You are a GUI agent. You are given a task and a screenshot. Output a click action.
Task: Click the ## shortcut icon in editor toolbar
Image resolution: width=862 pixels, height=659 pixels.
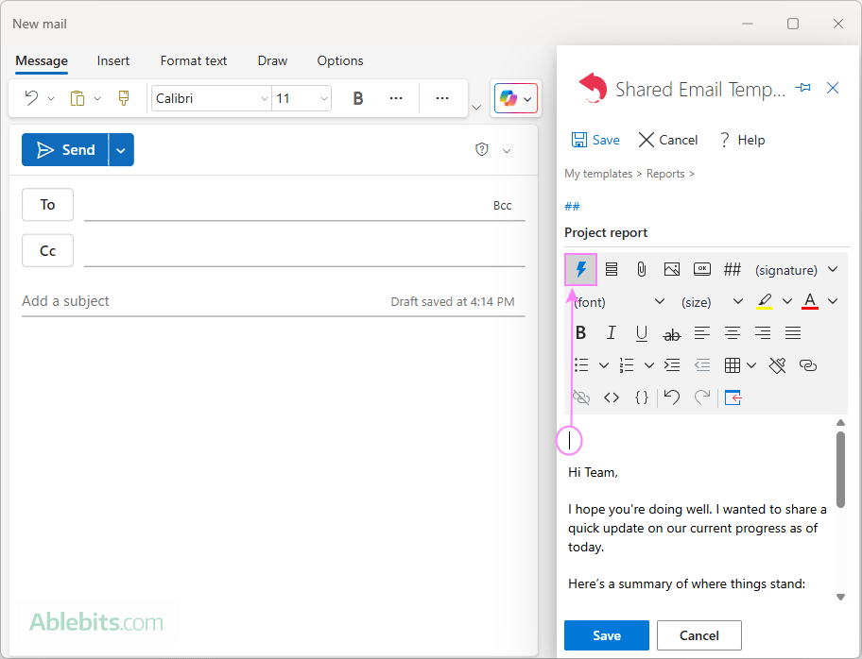pyautogui.click(x=733, y=269)
